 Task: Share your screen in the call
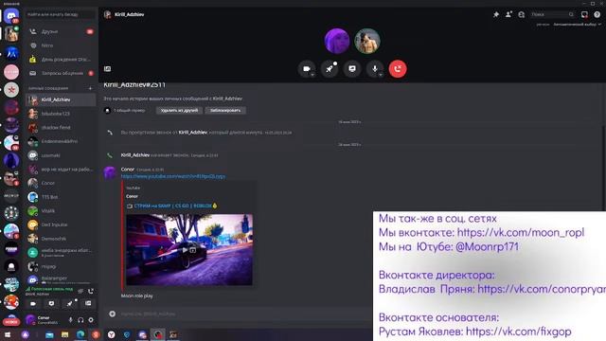352,69
